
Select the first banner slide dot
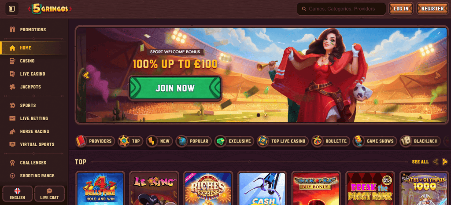[258, 115]
